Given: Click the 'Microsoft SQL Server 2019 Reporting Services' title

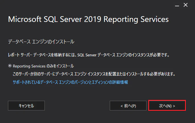Looking at the screenshot, I should tap(88, 19).
